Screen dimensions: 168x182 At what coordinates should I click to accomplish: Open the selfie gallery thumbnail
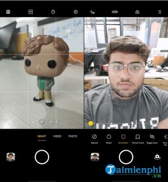coord(95,157)
